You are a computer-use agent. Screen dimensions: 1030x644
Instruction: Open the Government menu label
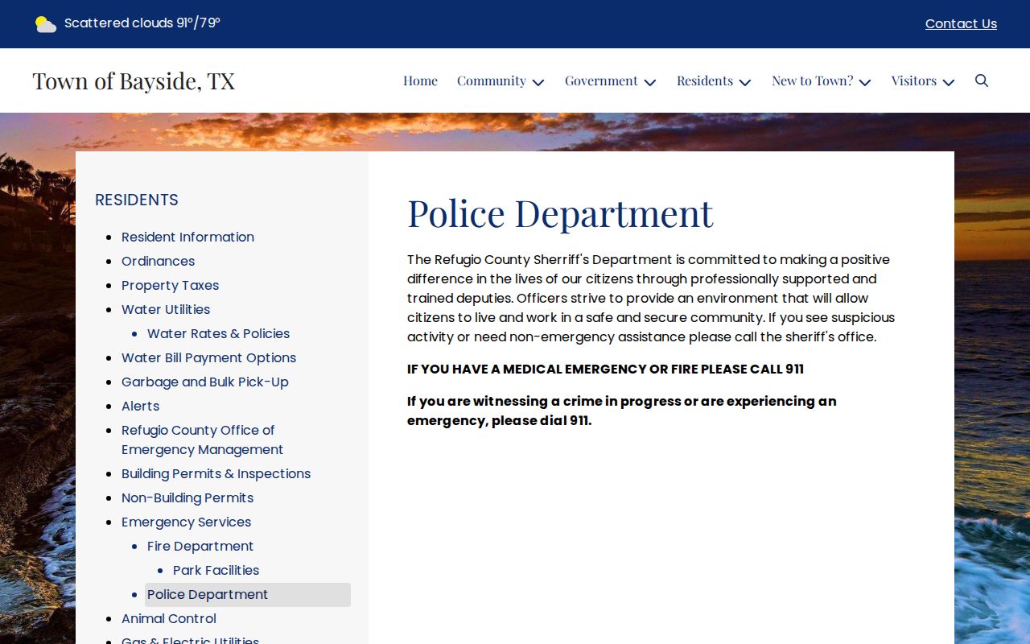tap(601, 80)
